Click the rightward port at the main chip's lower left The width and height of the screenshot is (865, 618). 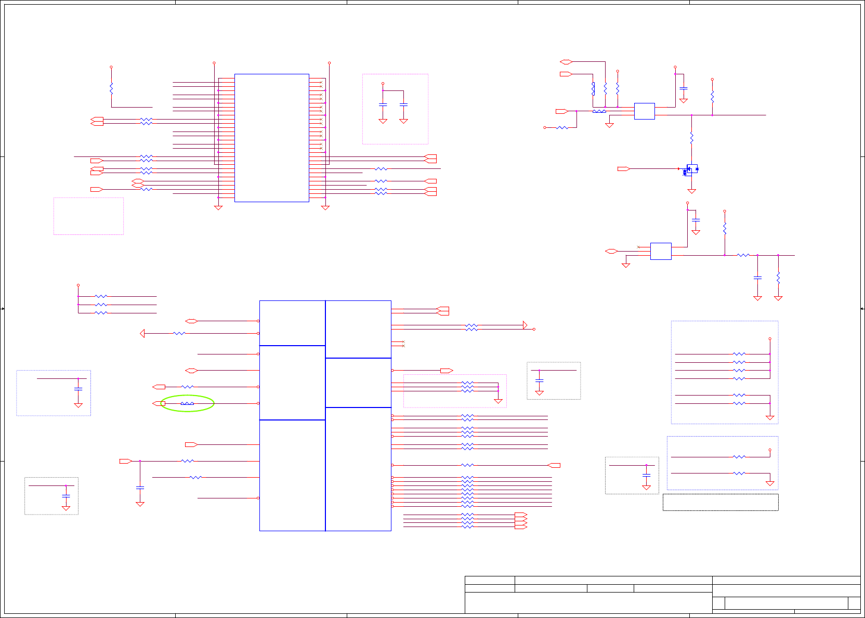coord(191,444)
